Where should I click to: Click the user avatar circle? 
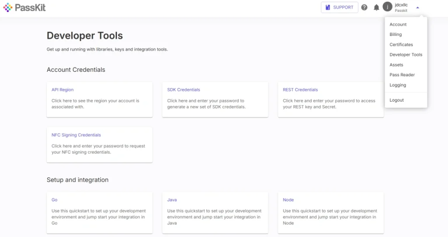[x=388, y=7]
